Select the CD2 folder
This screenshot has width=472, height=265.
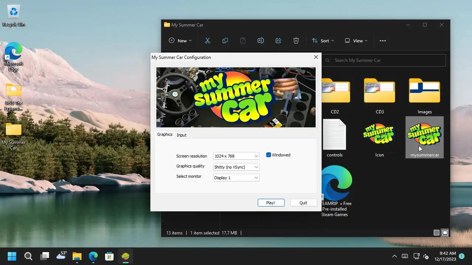click(x=335, y=96)
